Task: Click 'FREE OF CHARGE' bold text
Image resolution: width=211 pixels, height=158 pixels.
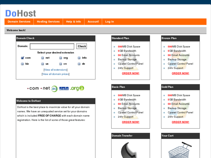Action: [x=50, y=116]
